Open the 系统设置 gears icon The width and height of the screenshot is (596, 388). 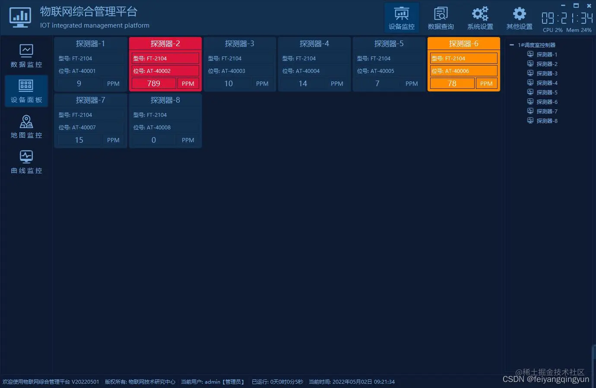(x=480, y=18)
